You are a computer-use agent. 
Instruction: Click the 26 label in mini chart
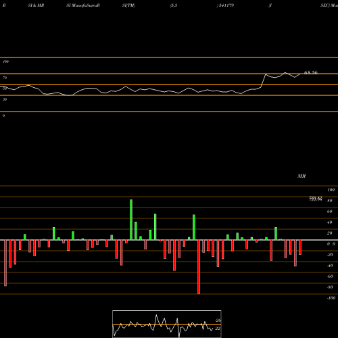tap(218, 320)
